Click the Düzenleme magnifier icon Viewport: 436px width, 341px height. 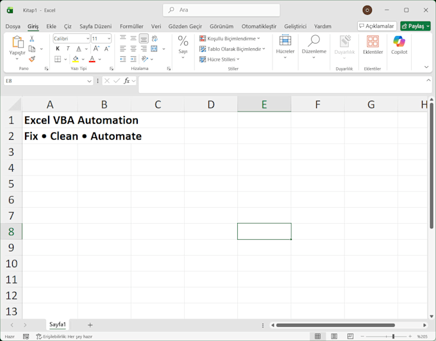coord(314,40)
